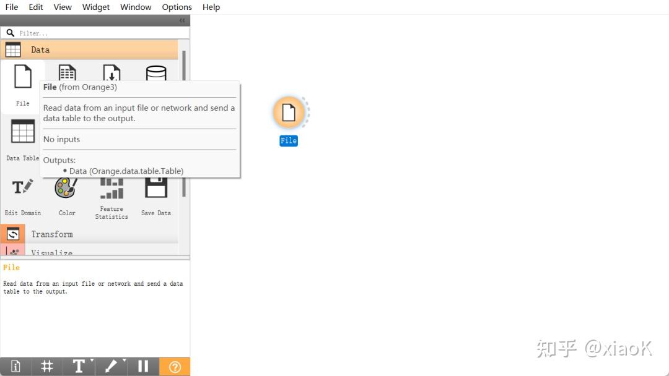Open the Help menu
Viewport: 669px width, 376px height.
point(211,7)
